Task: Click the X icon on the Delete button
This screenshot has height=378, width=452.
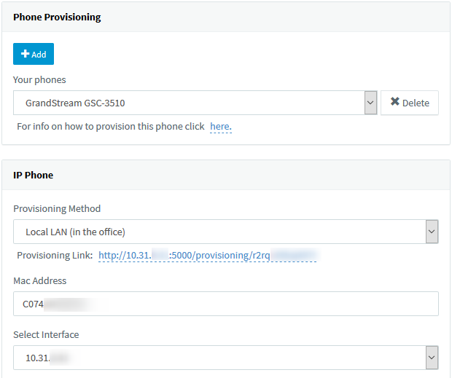Action: pyautogui.click(x=394, y=103)
